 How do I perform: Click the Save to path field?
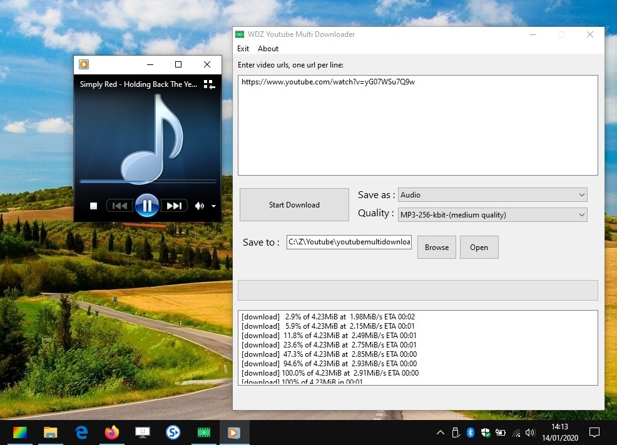pos(349,242)
